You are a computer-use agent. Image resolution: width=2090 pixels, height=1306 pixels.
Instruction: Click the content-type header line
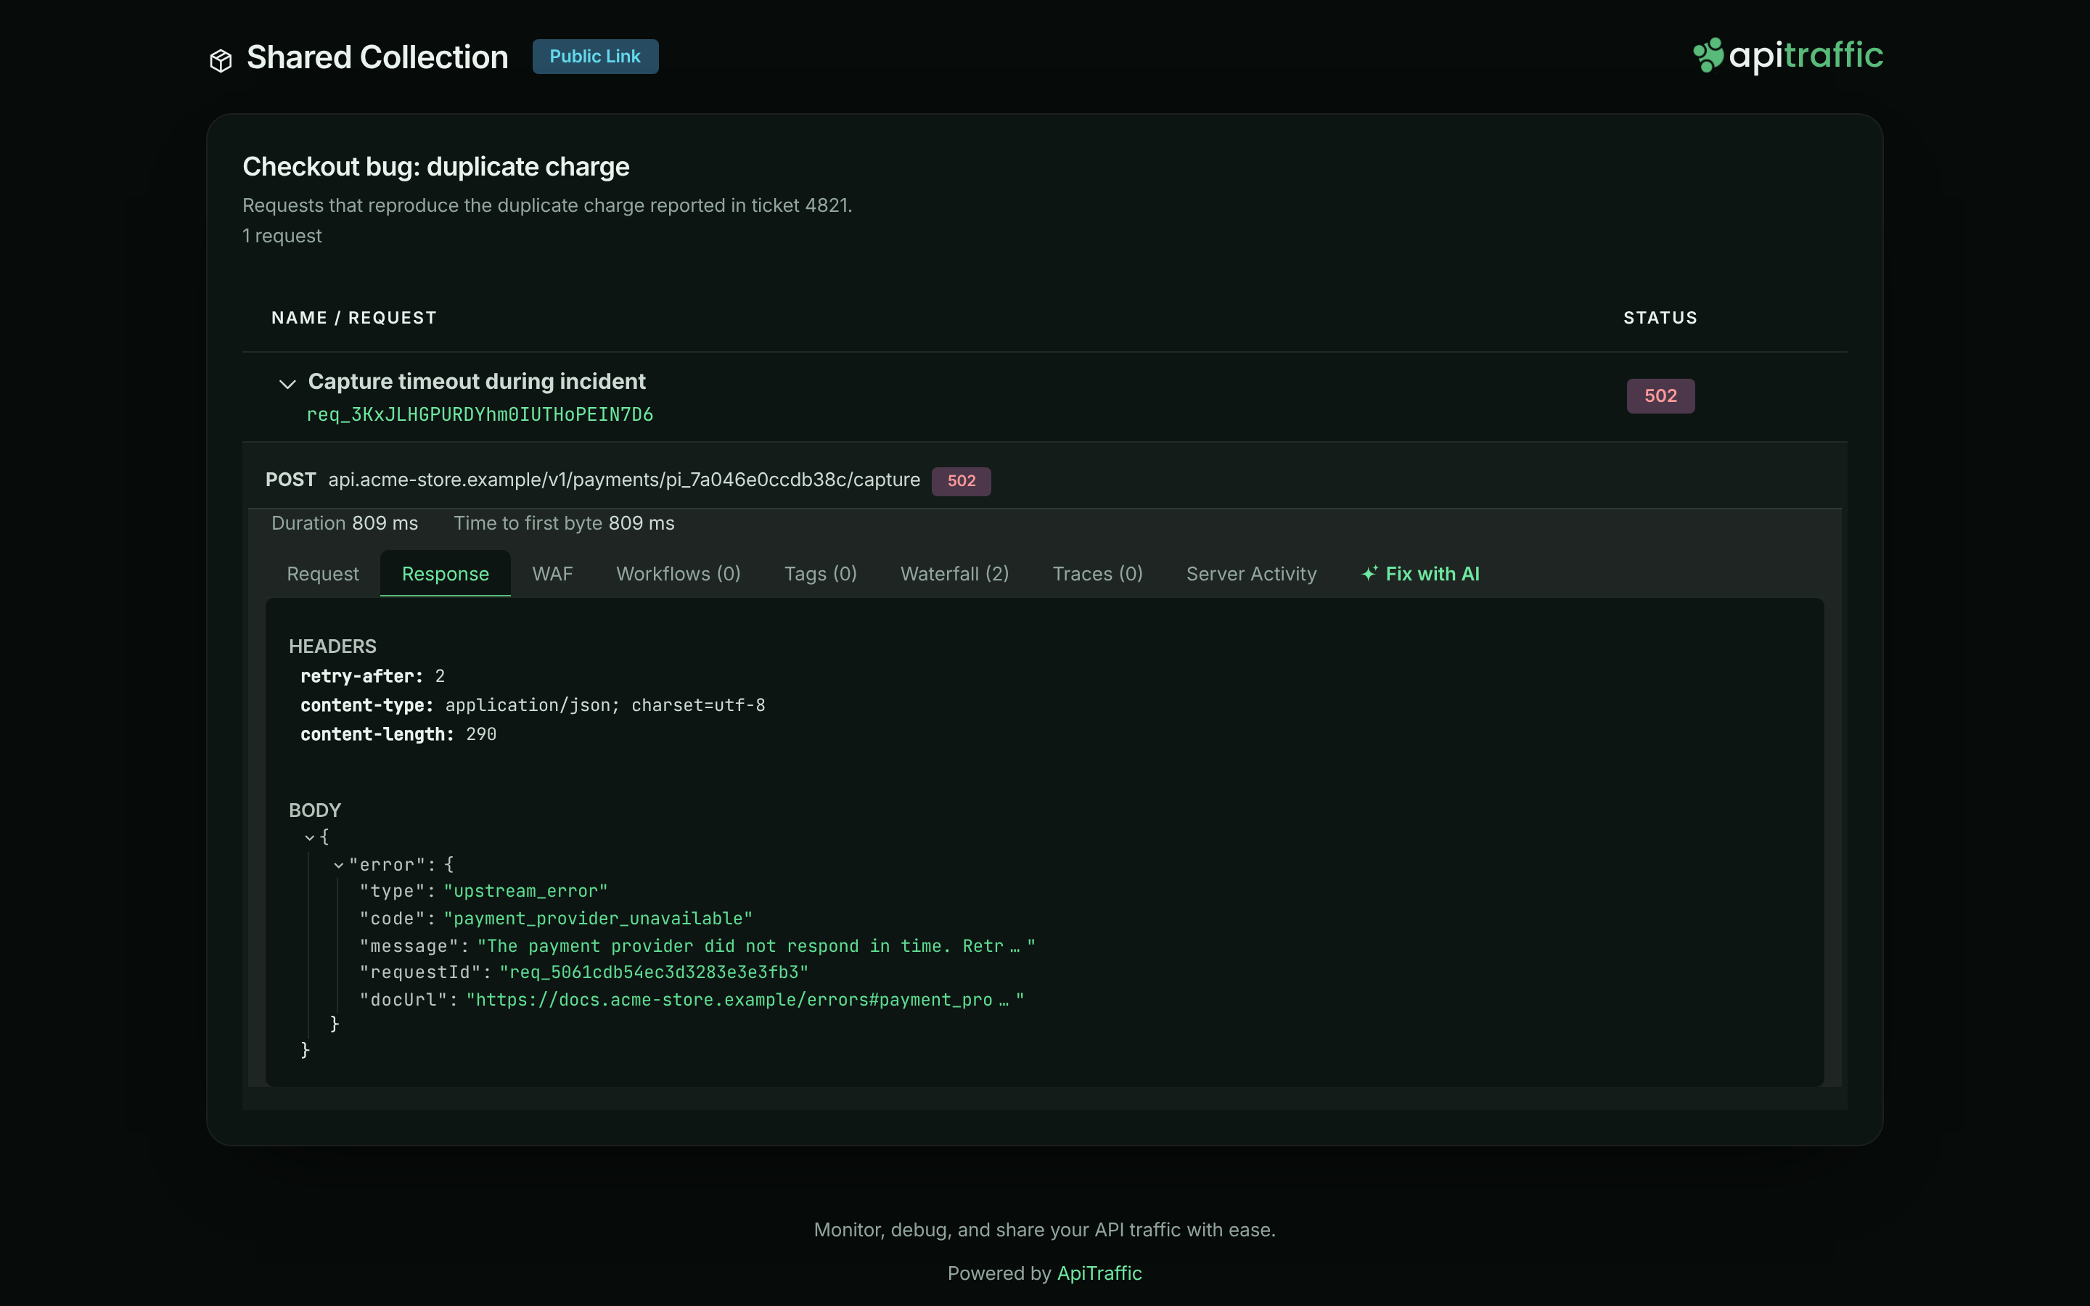click(533, 705)
